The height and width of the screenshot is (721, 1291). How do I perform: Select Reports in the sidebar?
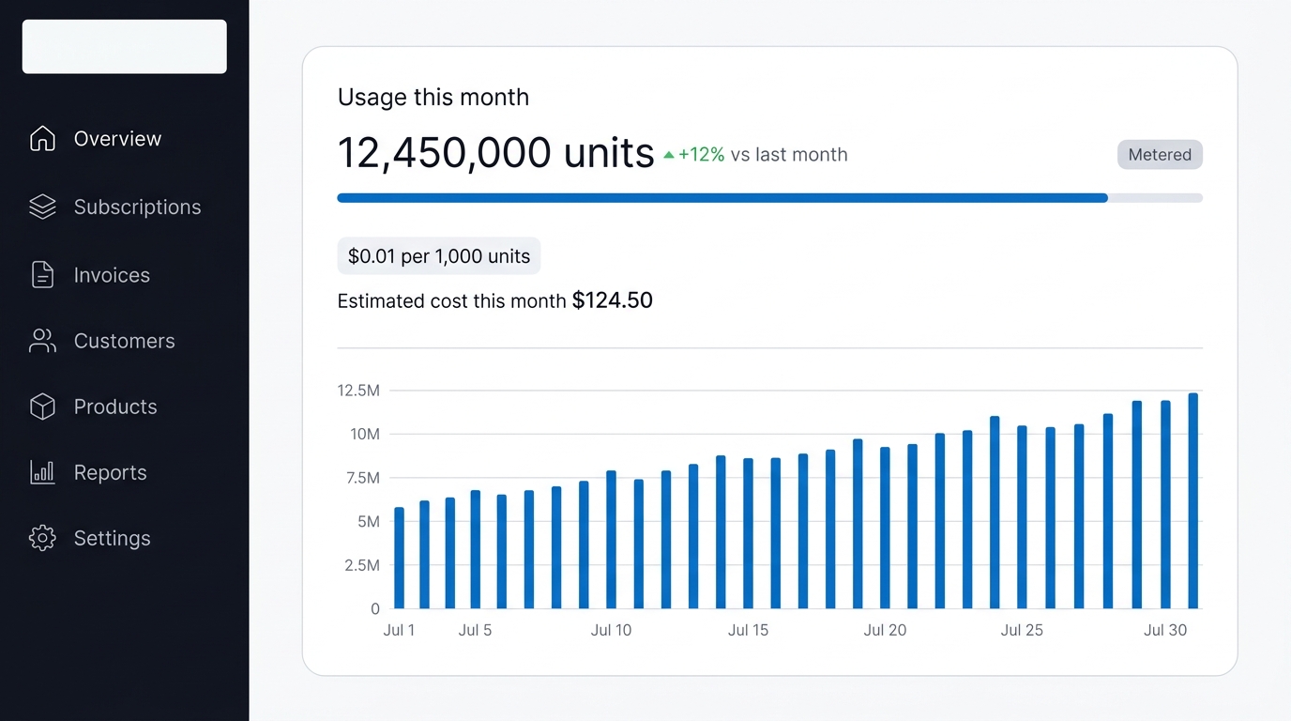tap(110, 473)
